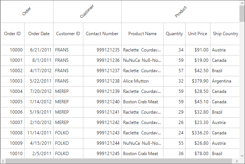Screen dimensions: 245x164
Task: Select Order ID cell 10002
Action: pos(12,71)
